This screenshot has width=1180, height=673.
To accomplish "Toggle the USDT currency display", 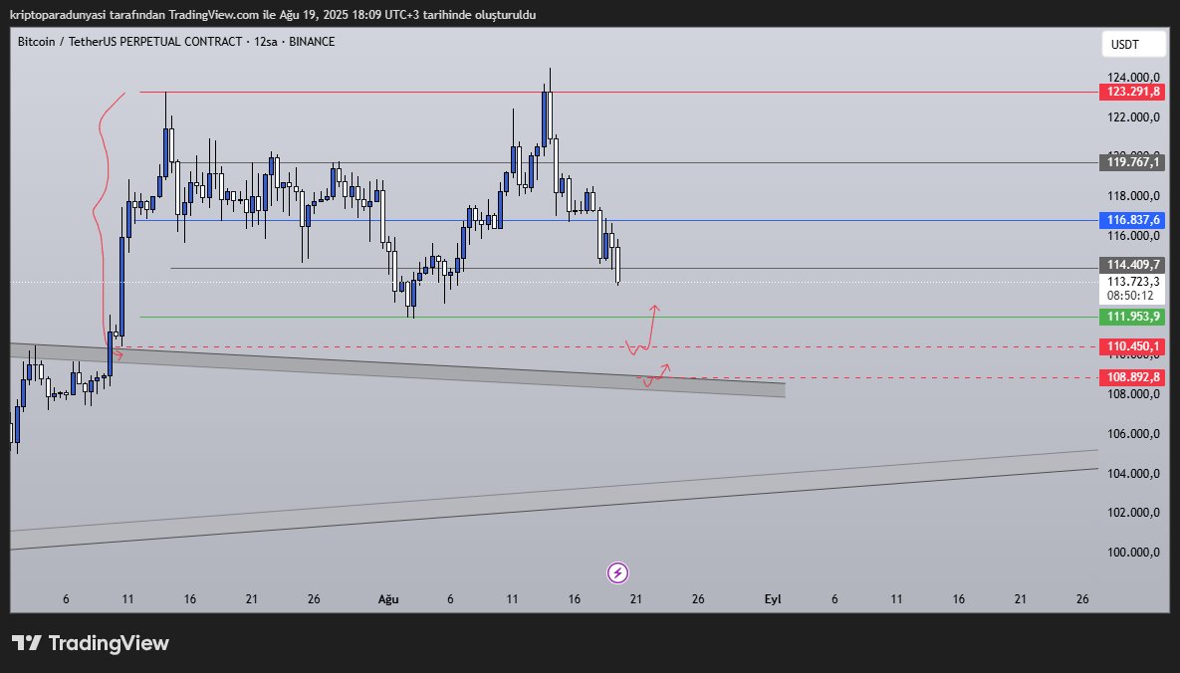I will 1132,44.
